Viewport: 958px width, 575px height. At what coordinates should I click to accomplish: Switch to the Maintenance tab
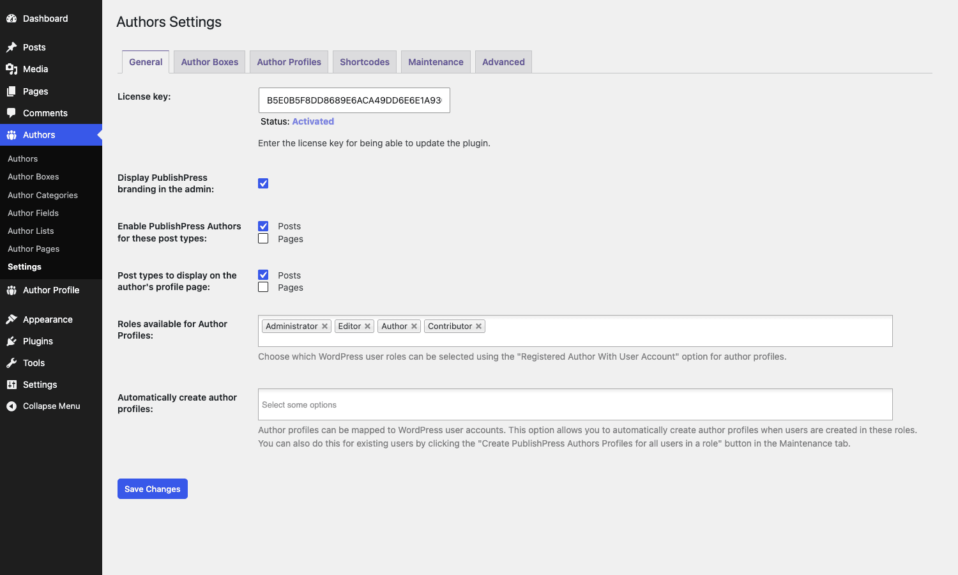pyautogui.click(x=436, y=62)
